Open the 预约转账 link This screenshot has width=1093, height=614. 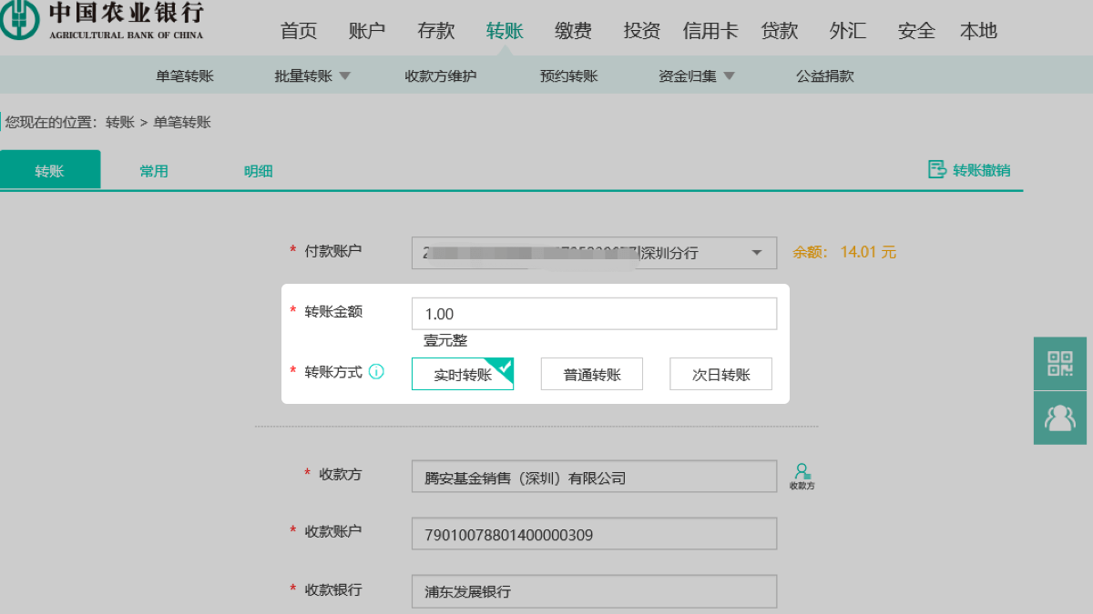click(569, 76)
